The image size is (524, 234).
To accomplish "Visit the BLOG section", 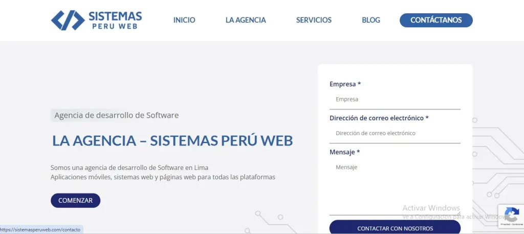I will tap(371, 20).
